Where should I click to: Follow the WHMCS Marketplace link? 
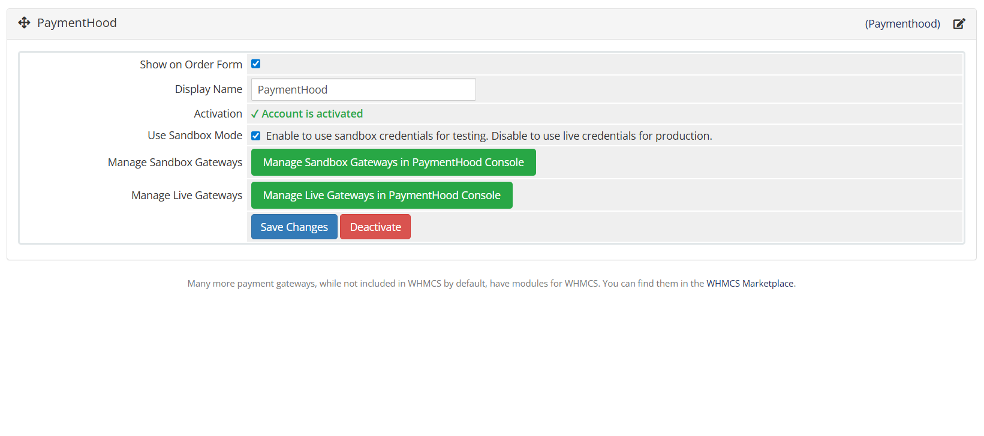(x=750, y=284)
